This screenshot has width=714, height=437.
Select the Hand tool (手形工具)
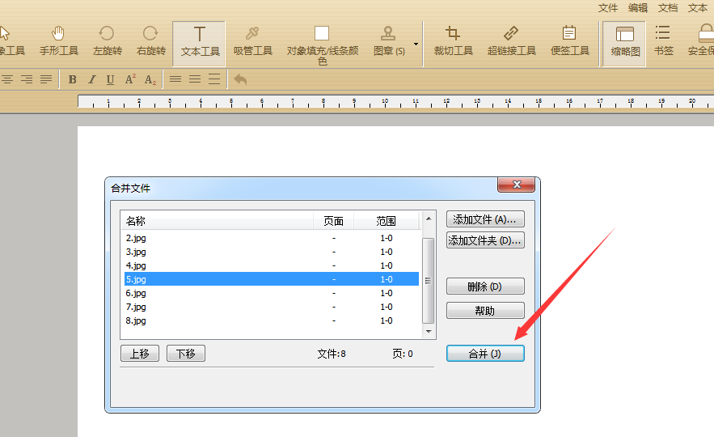pos(58,40)
